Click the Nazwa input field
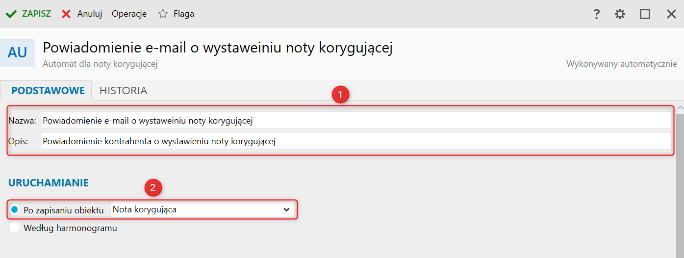Viewport: 684px width, 258px height. (x=355, y=121)
